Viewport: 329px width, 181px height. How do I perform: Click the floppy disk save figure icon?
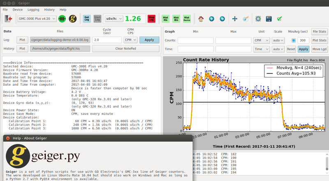[x=269, y=19]
